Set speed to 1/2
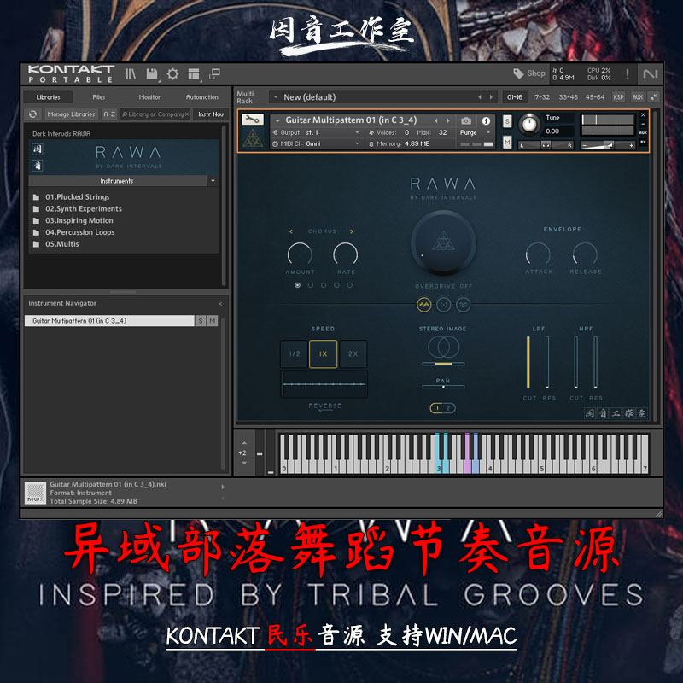 [295, 353]
